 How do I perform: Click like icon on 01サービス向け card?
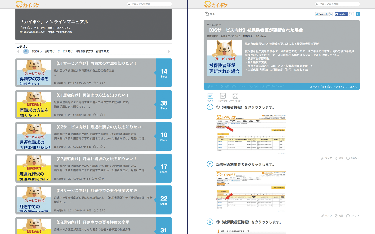pos(95,83)
